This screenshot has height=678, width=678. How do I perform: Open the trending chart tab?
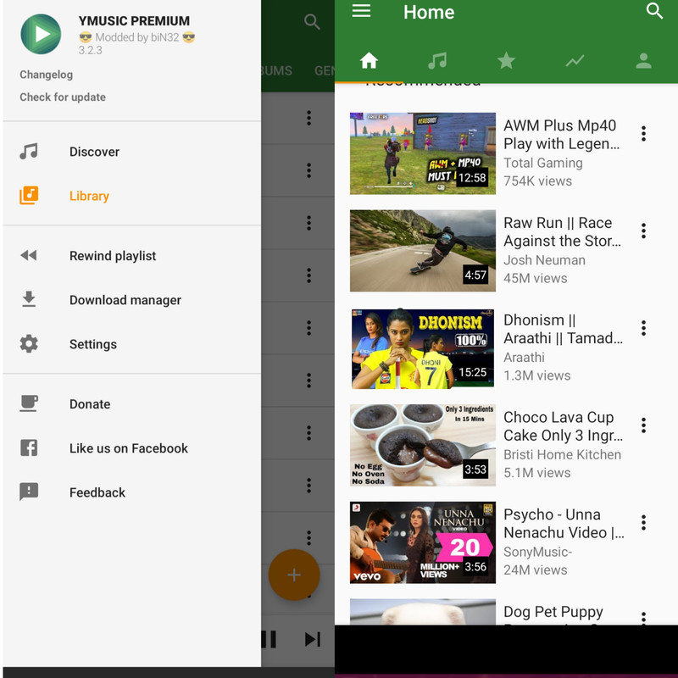pos(575,60)
